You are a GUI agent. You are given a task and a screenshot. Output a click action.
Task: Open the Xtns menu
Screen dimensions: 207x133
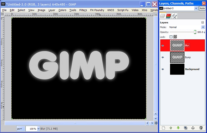tap(144, 10)
